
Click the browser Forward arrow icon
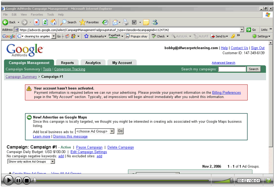[25, 22]
